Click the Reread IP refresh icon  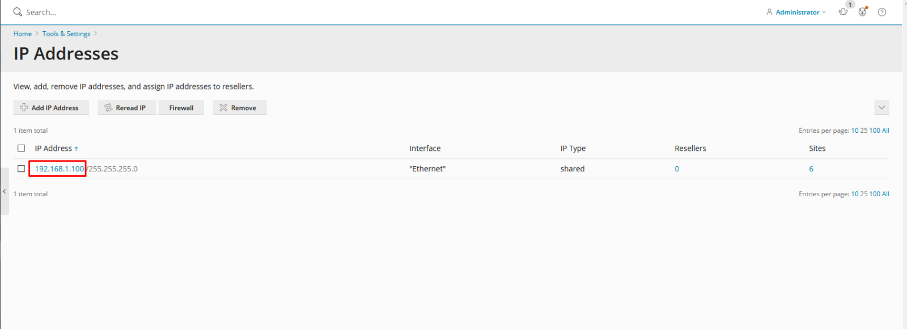pyautogui.click(x=108, y=108)
